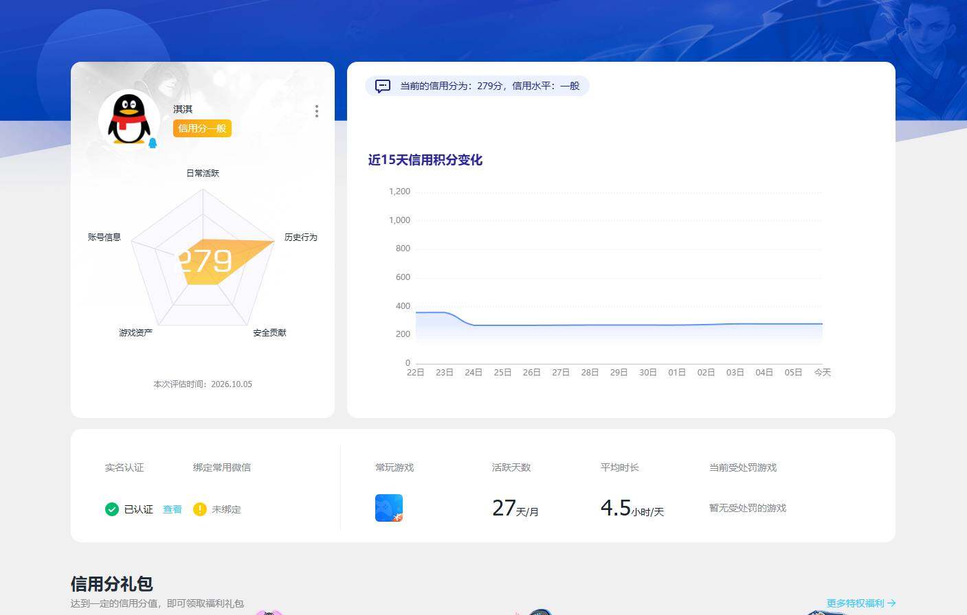967x615 pixels.
Task: Click the blue credit trend line in the chart
Action: [619, 325]
